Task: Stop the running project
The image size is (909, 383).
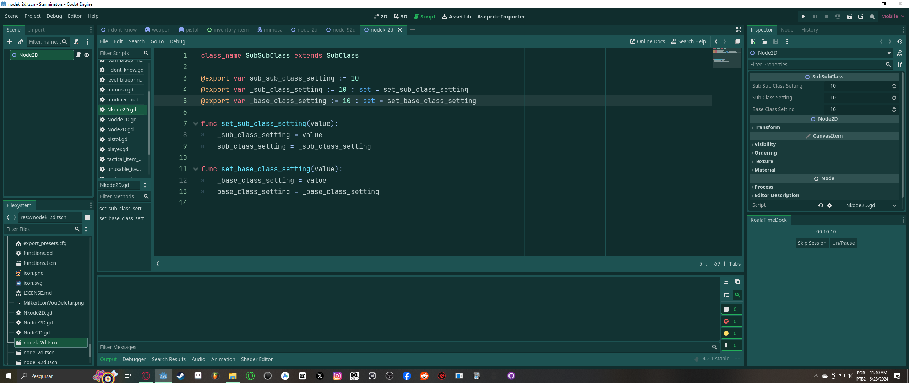Action: (827, 16)
